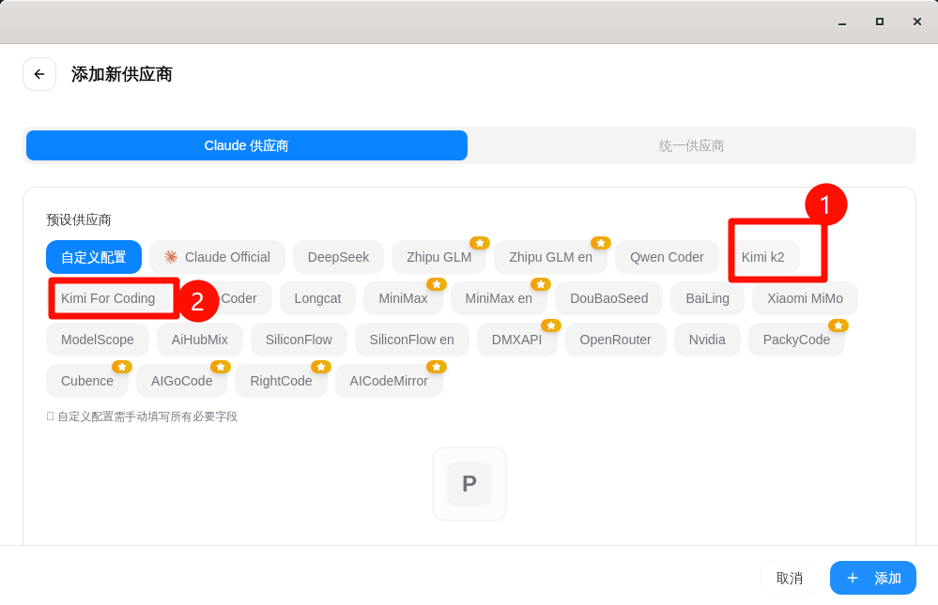Select the Claude Official preset

(217, 257)
